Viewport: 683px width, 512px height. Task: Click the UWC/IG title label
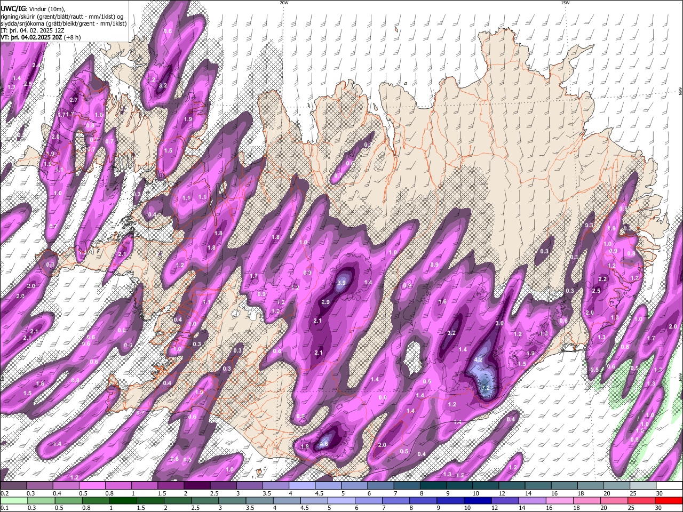(x=13, y=8)
